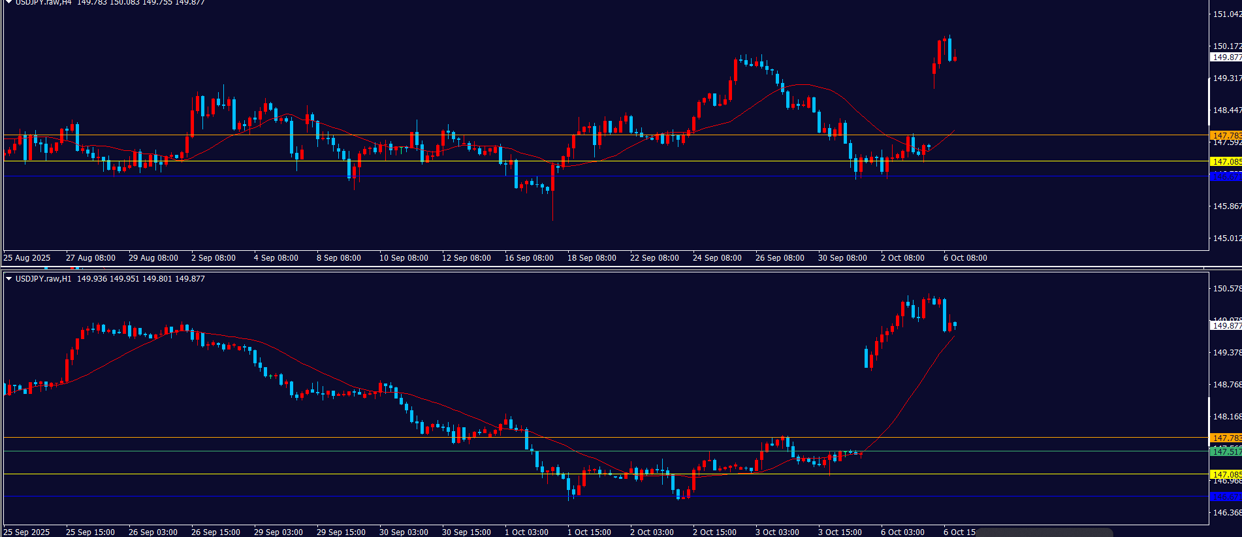This screenshot has height=537, width=1242.
Task: Open the USDJPY H4 chart dropdown triangle
Action: click(x=8, y=3)
